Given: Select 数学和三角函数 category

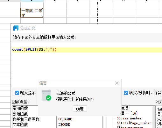Looking at the screenshot, I should coord(26,119).
